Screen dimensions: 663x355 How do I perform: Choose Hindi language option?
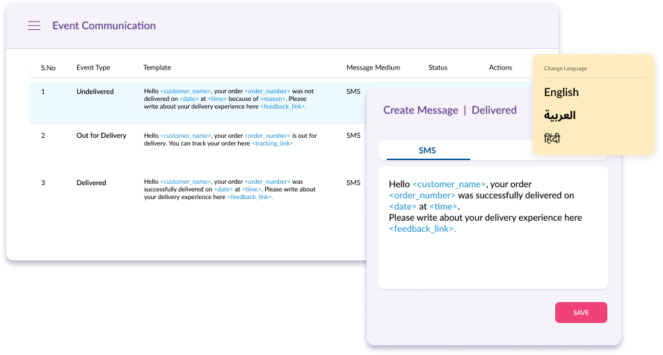coord(552,139)
